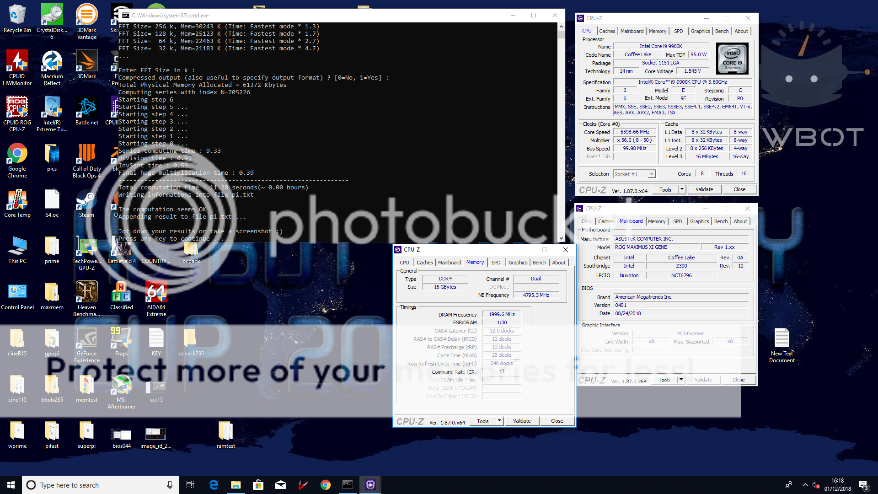Click scroll up arrow in cmd window
This screenshot has width=878, height=494.
(561, 27)
